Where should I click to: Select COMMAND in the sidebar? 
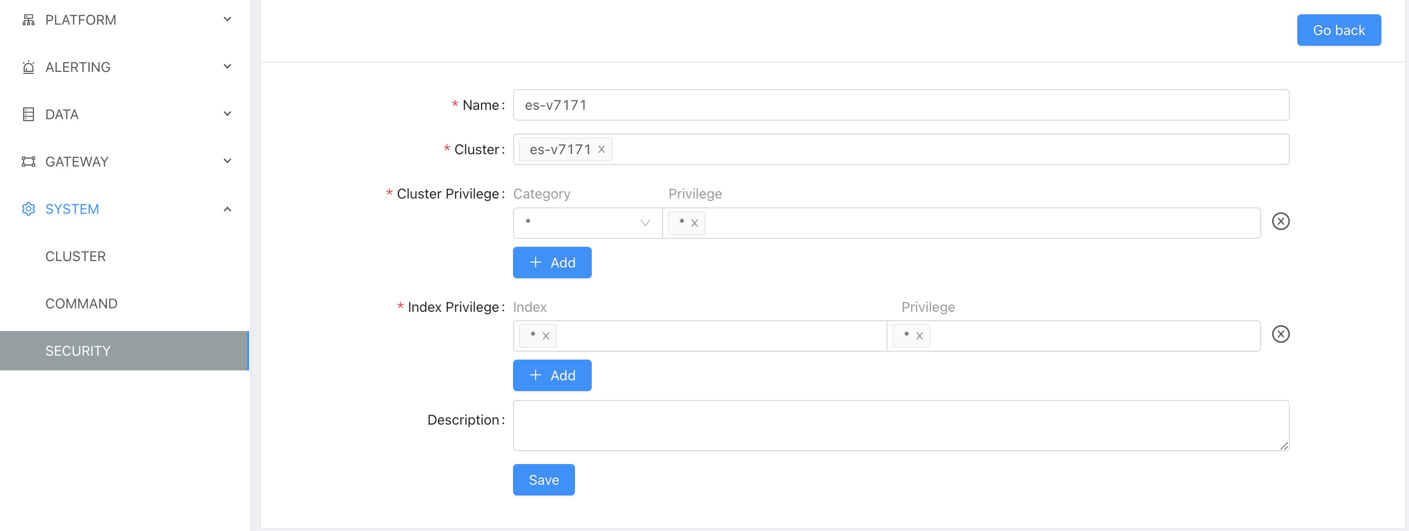coord(81,303)
